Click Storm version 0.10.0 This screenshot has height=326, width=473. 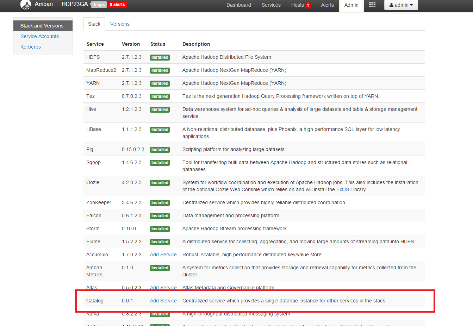[x=129, y=228]
